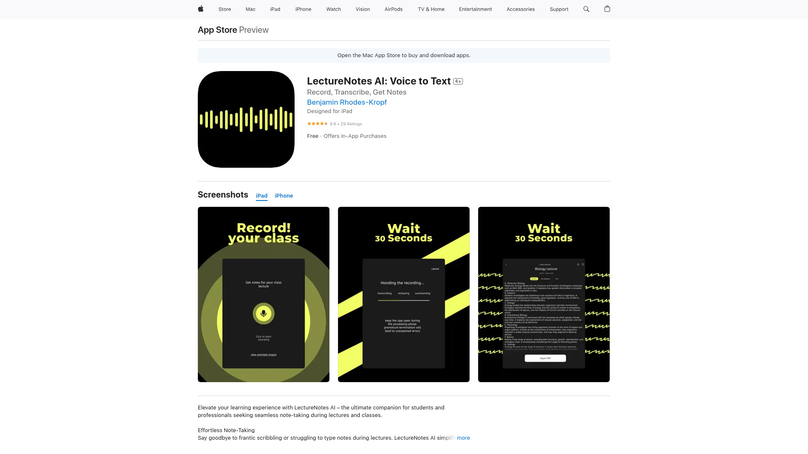Click the first Record your class screenshot thumbnail
The height and width of the screenshot is (454, 808).
point(263,294)
